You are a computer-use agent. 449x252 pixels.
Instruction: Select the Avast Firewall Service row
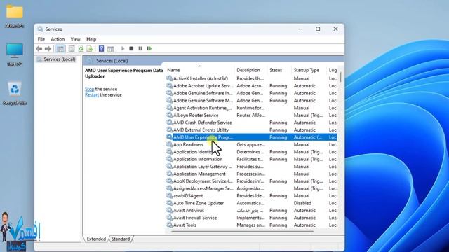point(251,218)
